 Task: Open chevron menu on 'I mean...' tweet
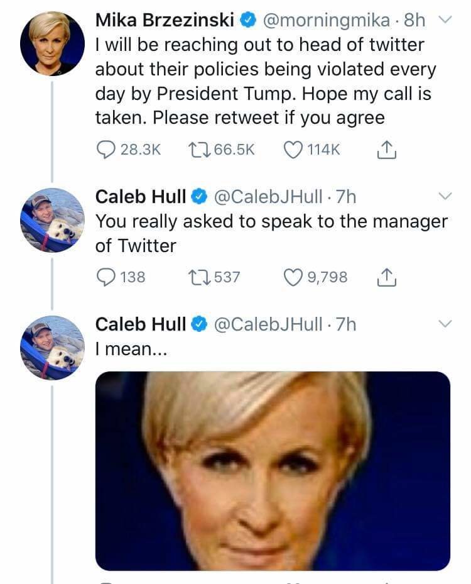click(445, 324)
